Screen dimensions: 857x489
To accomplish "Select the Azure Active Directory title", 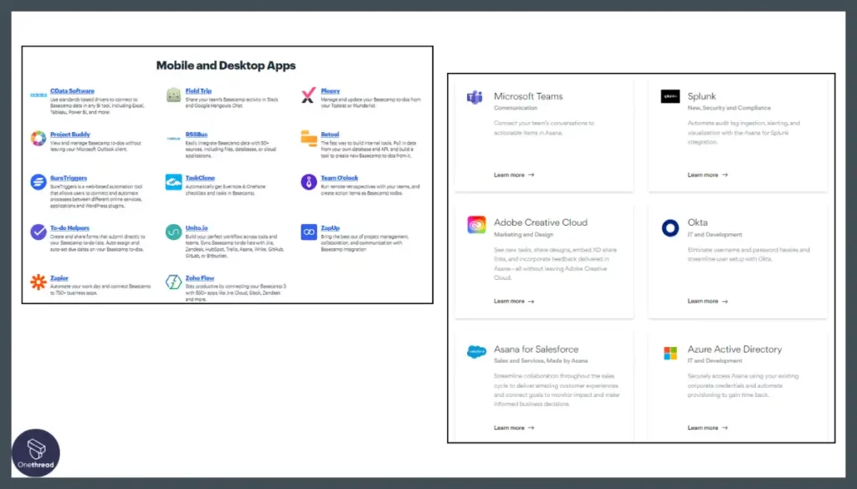I will click(x=735, y=349).
